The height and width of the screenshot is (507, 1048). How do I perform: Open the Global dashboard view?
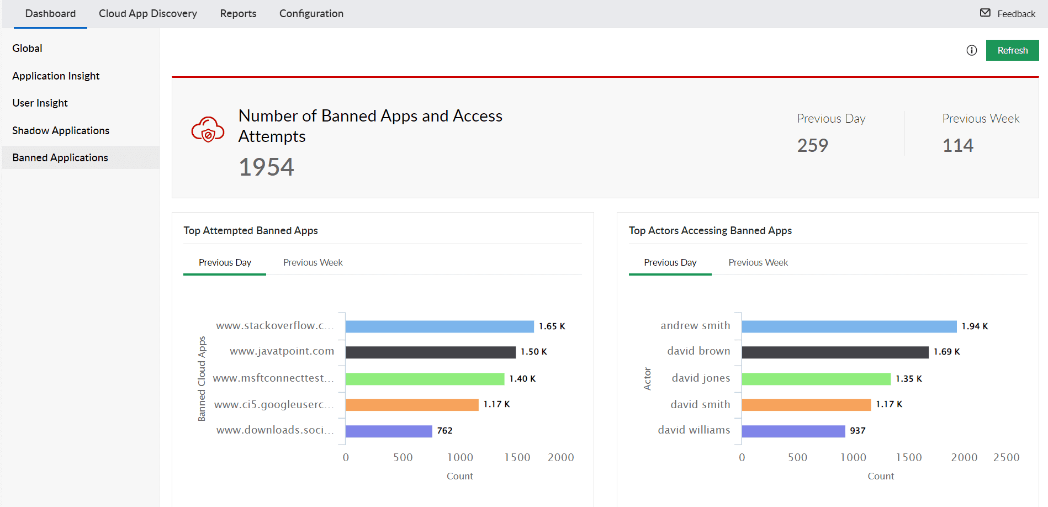[x=27, y=48]
